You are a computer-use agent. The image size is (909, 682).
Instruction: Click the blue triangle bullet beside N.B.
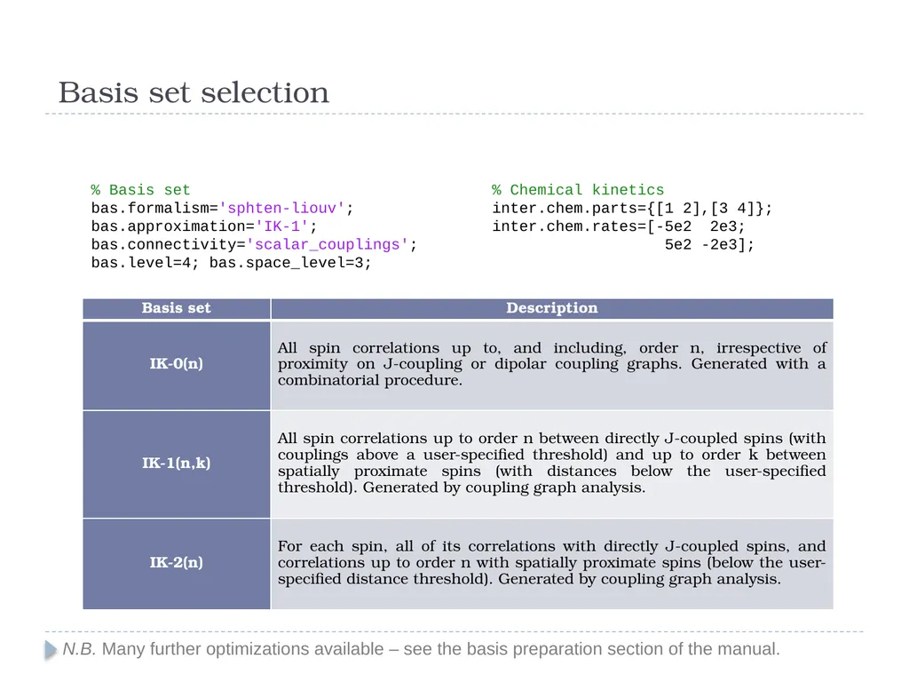tap(51, 649)
